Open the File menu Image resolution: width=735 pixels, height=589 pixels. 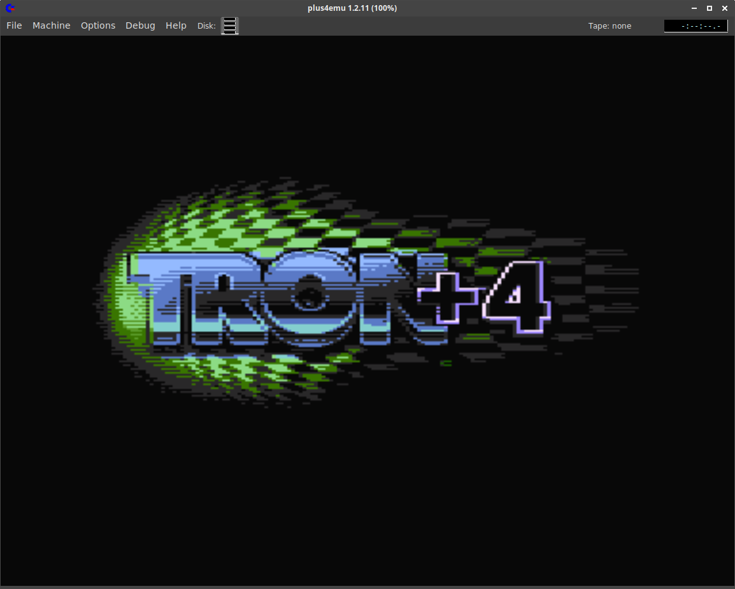coord(14,25)
